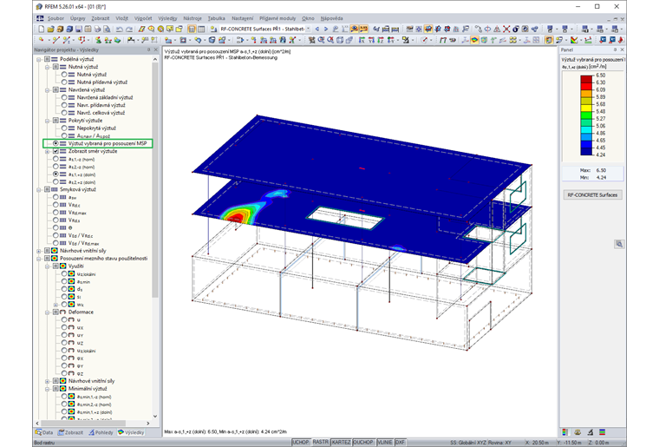Toggle KARTEZ in status bar

click(x=341, y=443)
